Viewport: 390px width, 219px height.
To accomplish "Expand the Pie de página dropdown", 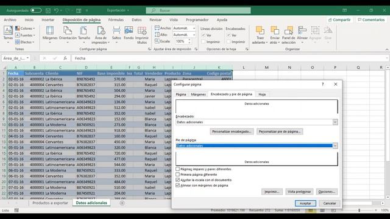I will [x=335, y=145].
